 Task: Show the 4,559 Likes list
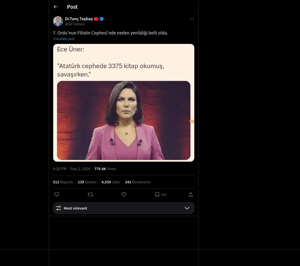pyautogui.click(x=110, y=182)
